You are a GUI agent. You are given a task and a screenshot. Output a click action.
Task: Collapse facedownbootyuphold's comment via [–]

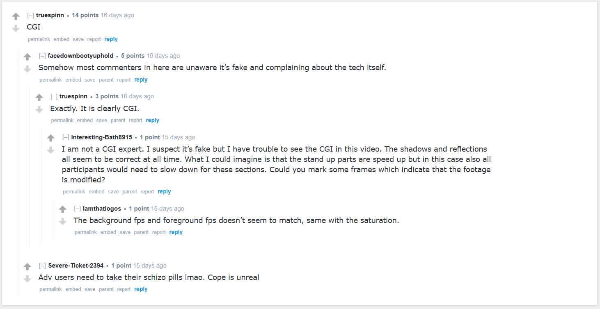pyautogui.click(x=42, y=56)
